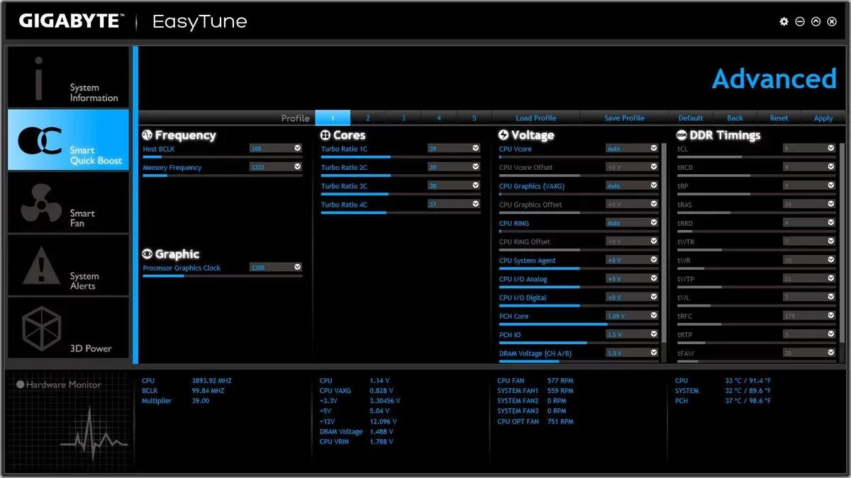This screenshot has height=478, width=851.
Task: Adjust the Turbo Ratio 1C slider
Action: (401, 157)
